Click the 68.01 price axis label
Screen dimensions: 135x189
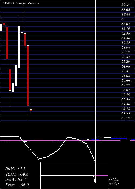(126, 90)
